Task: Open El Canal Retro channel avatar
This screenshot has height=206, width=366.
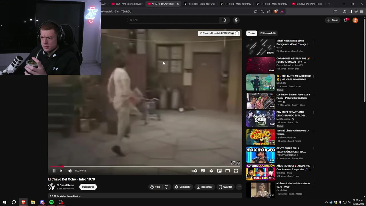Action: pos(51,187)
